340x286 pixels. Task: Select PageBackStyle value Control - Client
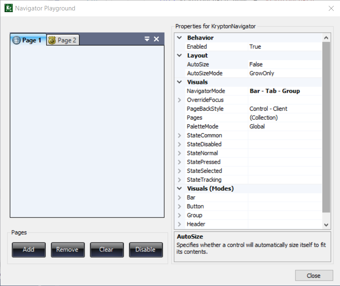285,109
